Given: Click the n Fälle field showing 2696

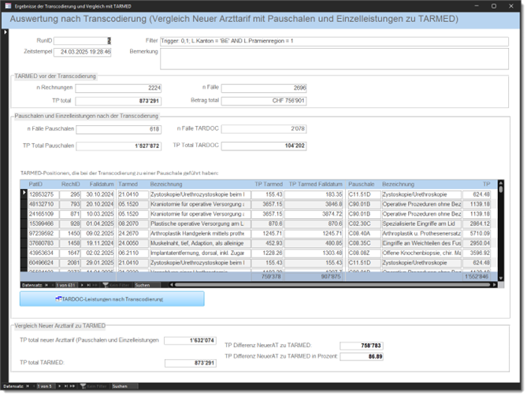Looking at the screenshot, I should 264,88.
